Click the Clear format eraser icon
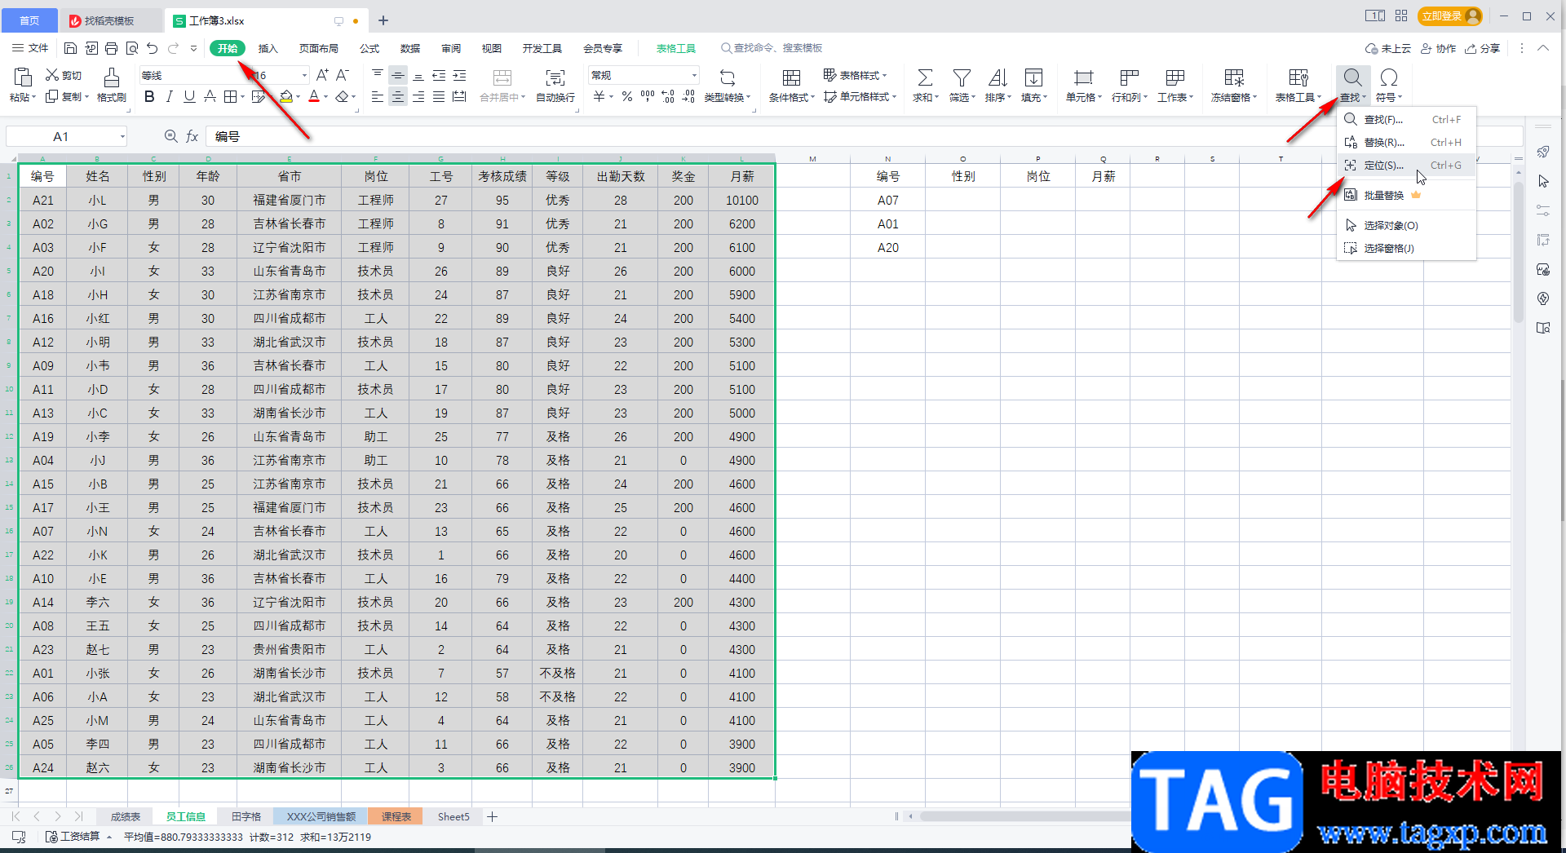The height and width of the screenshot is (853, 1566). pyautogui.click(x=342, y=96)
